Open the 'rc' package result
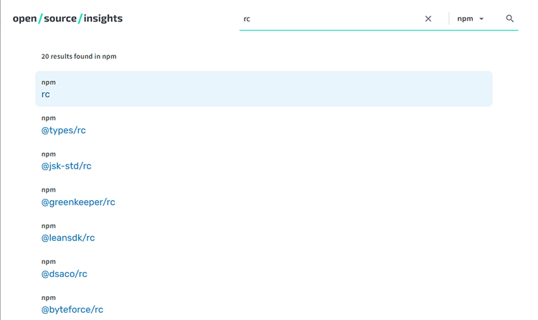Screen dimensions: 538x320 [x=45, y=95]
